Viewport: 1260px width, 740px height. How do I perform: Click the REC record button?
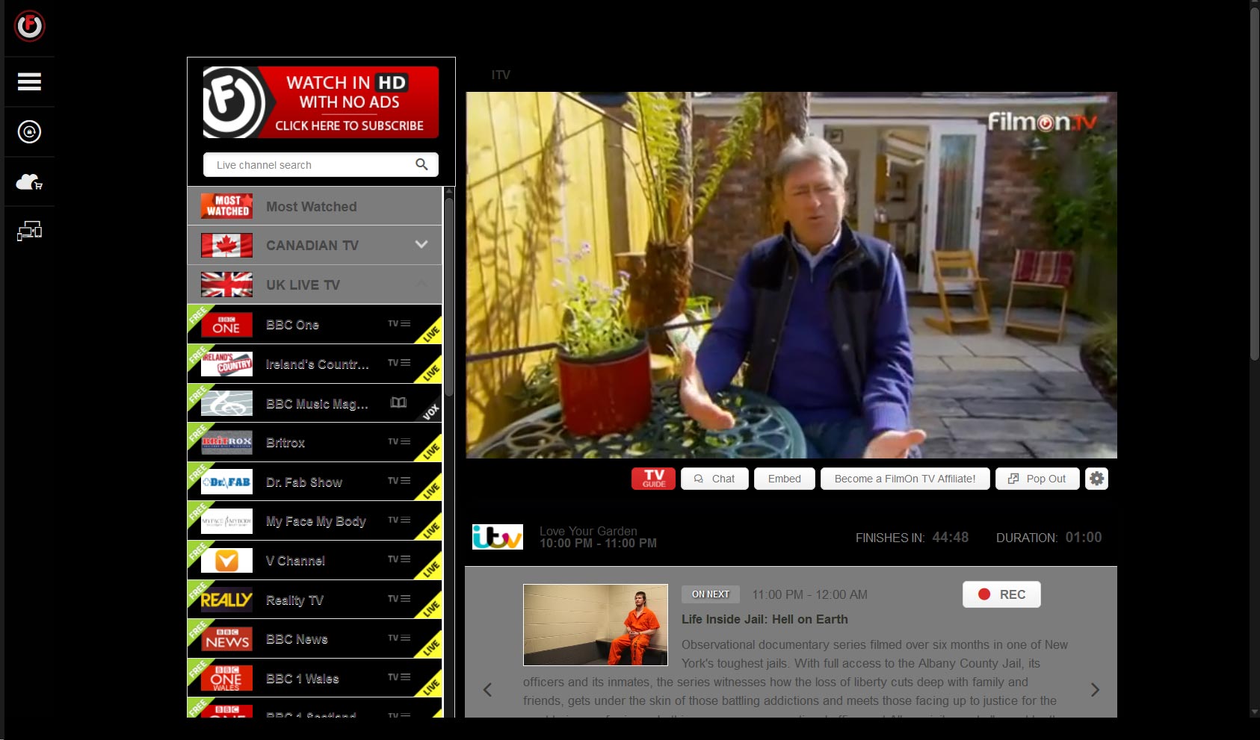[x=1001, y=594]
